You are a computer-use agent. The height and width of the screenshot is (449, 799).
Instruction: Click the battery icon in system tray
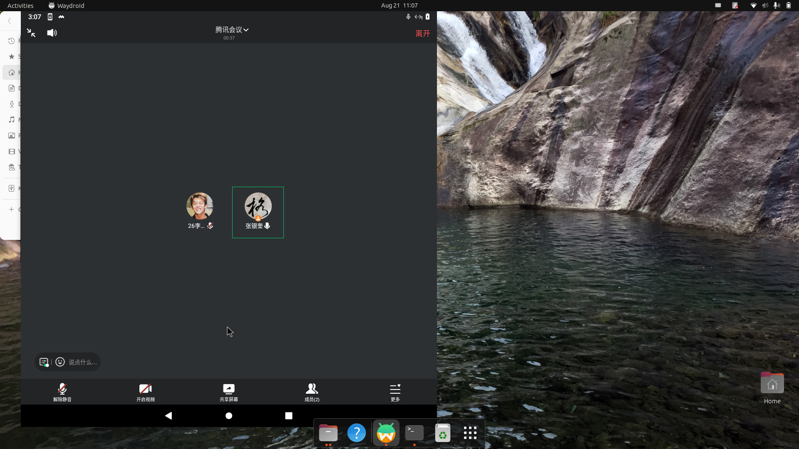coord(789,5)
